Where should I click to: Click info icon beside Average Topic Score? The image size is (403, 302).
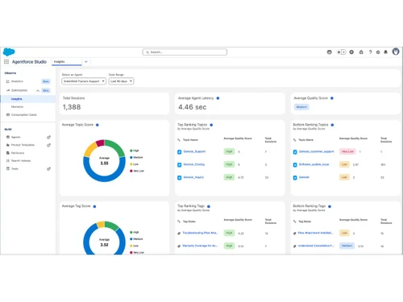point(98,125)
